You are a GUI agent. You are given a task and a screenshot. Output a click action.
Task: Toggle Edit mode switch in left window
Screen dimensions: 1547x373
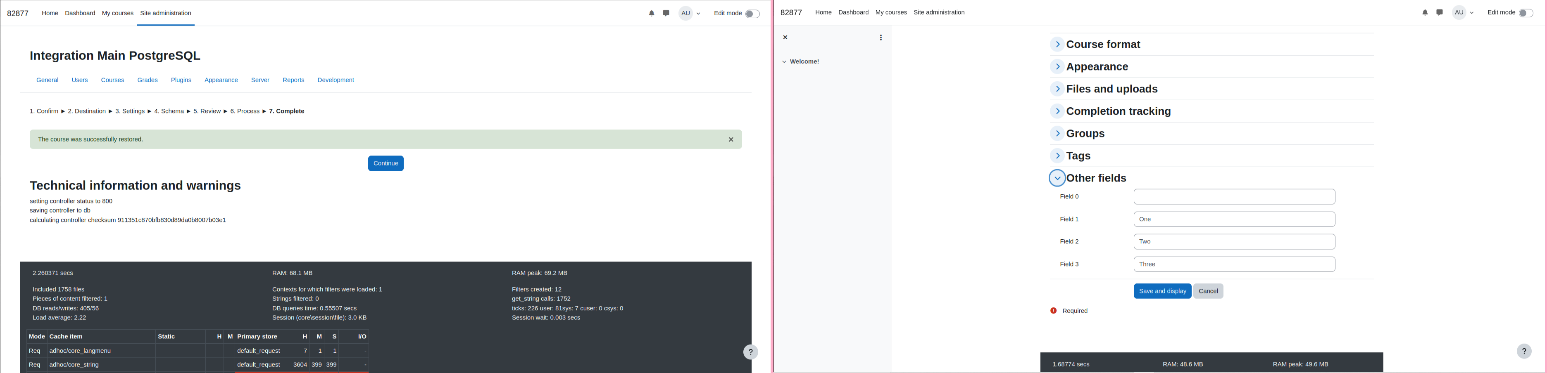coord(752,14)
